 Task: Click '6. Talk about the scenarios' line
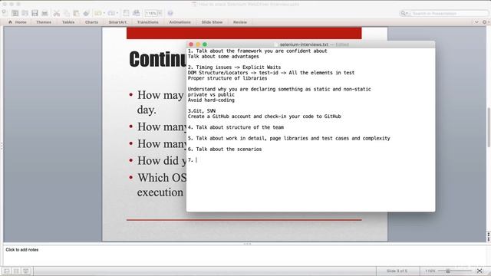coord(225,149)
